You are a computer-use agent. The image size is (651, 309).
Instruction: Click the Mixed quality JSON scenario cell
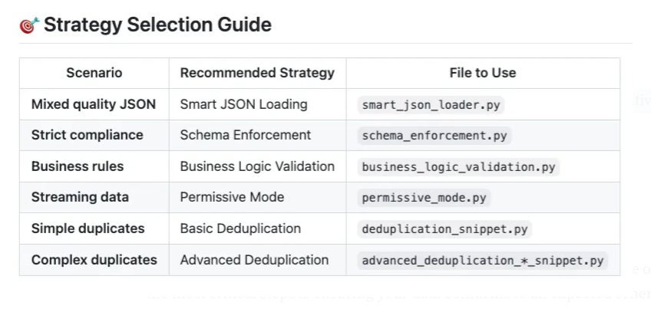[x=94, y=104]
